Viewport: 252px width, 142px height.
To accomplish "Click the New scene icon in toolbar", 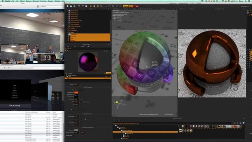I will (x=67, y=6).
